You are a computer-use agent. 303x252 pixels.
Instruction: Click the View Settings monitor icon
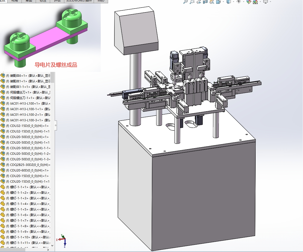click(266, 2)
